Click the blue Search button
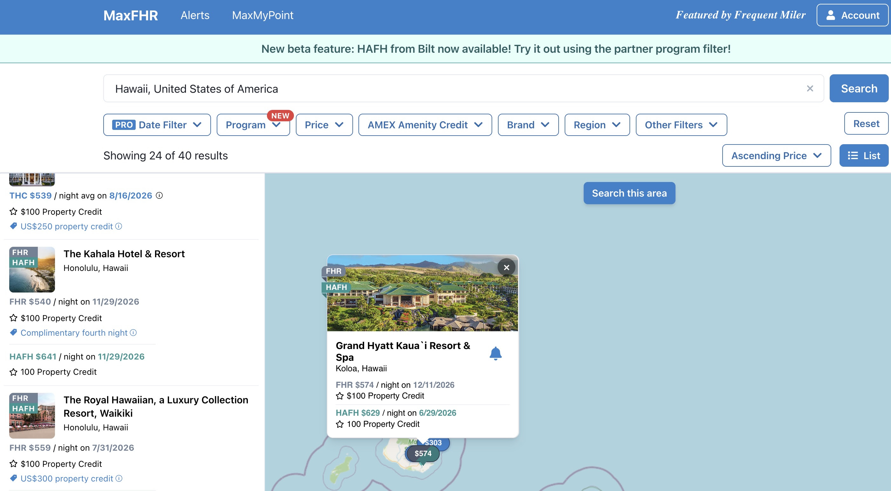 (859, 89)
